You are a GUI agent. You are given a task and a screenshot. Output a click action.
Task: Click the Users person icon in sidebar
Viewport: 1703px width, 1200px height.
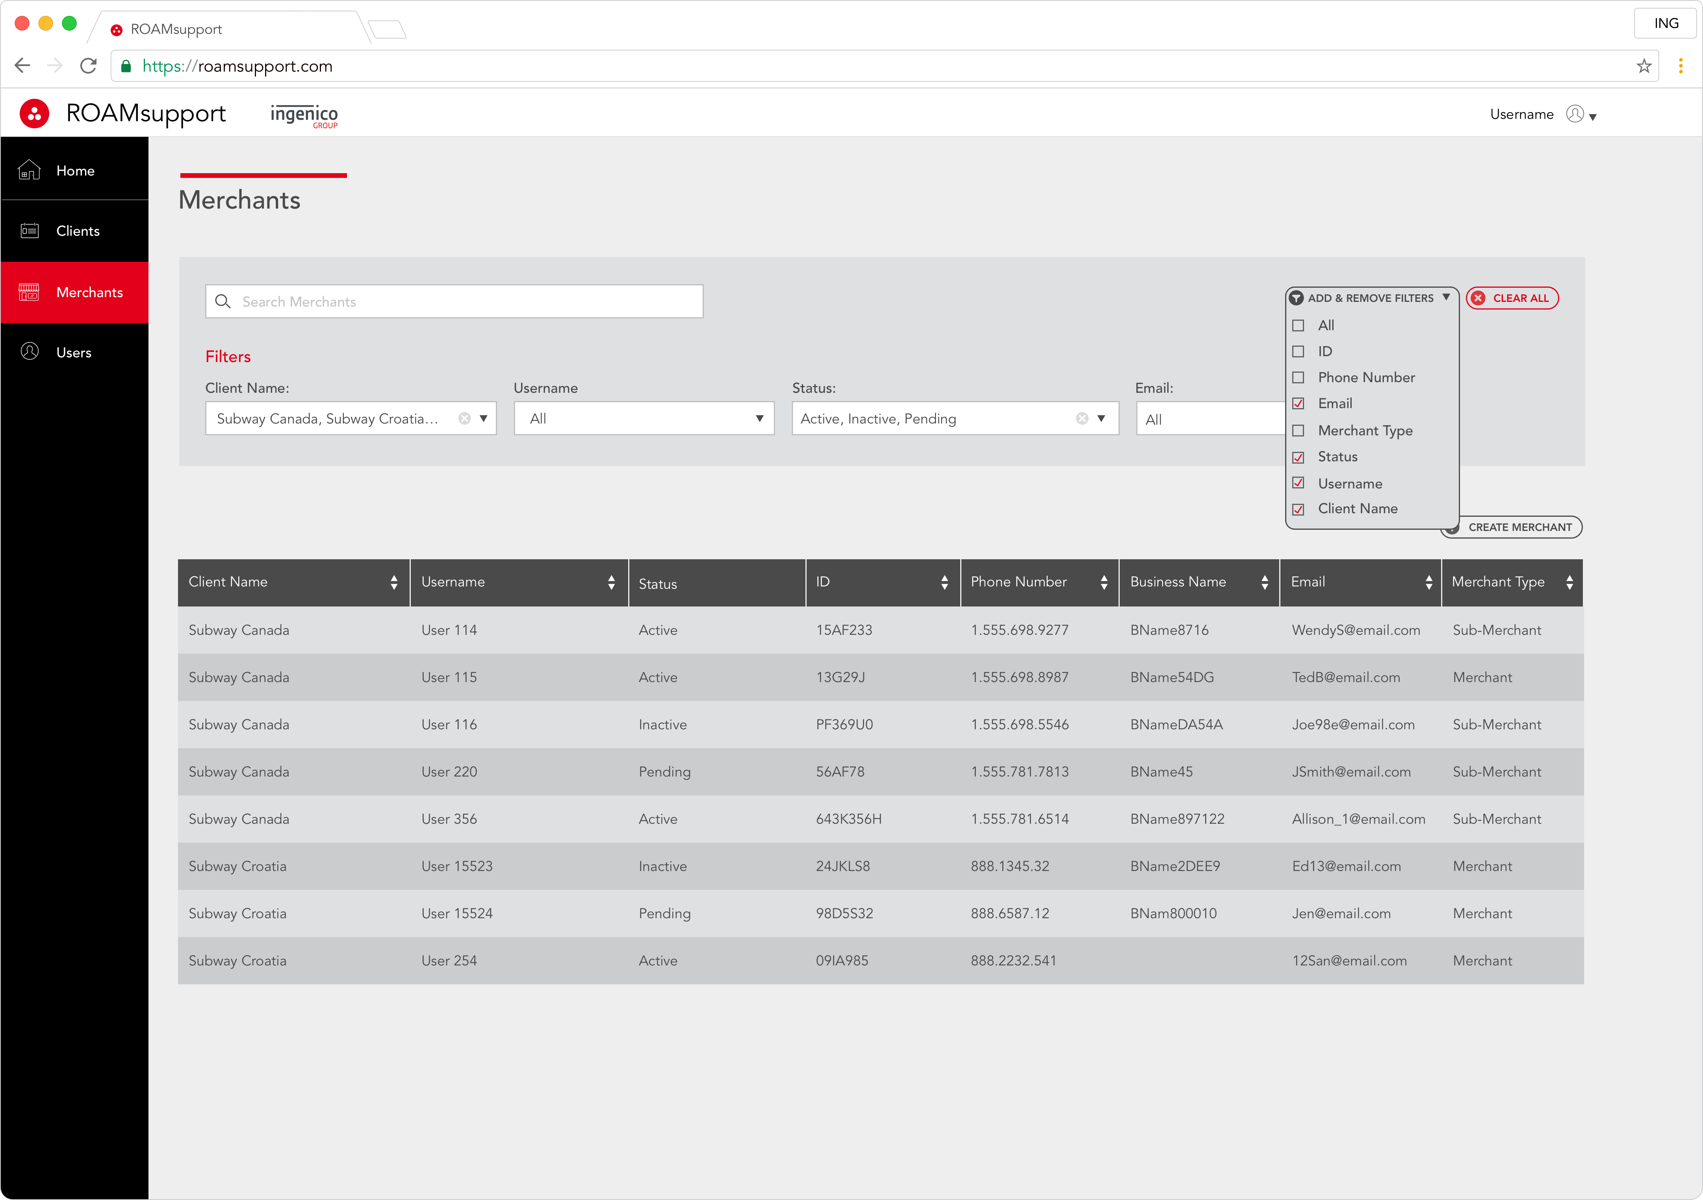pyautogui.click(x=29, y=352)
